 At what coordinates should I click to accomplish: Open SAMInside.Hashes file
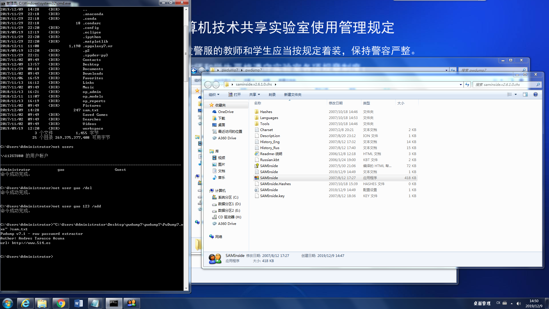coord(275,184)
